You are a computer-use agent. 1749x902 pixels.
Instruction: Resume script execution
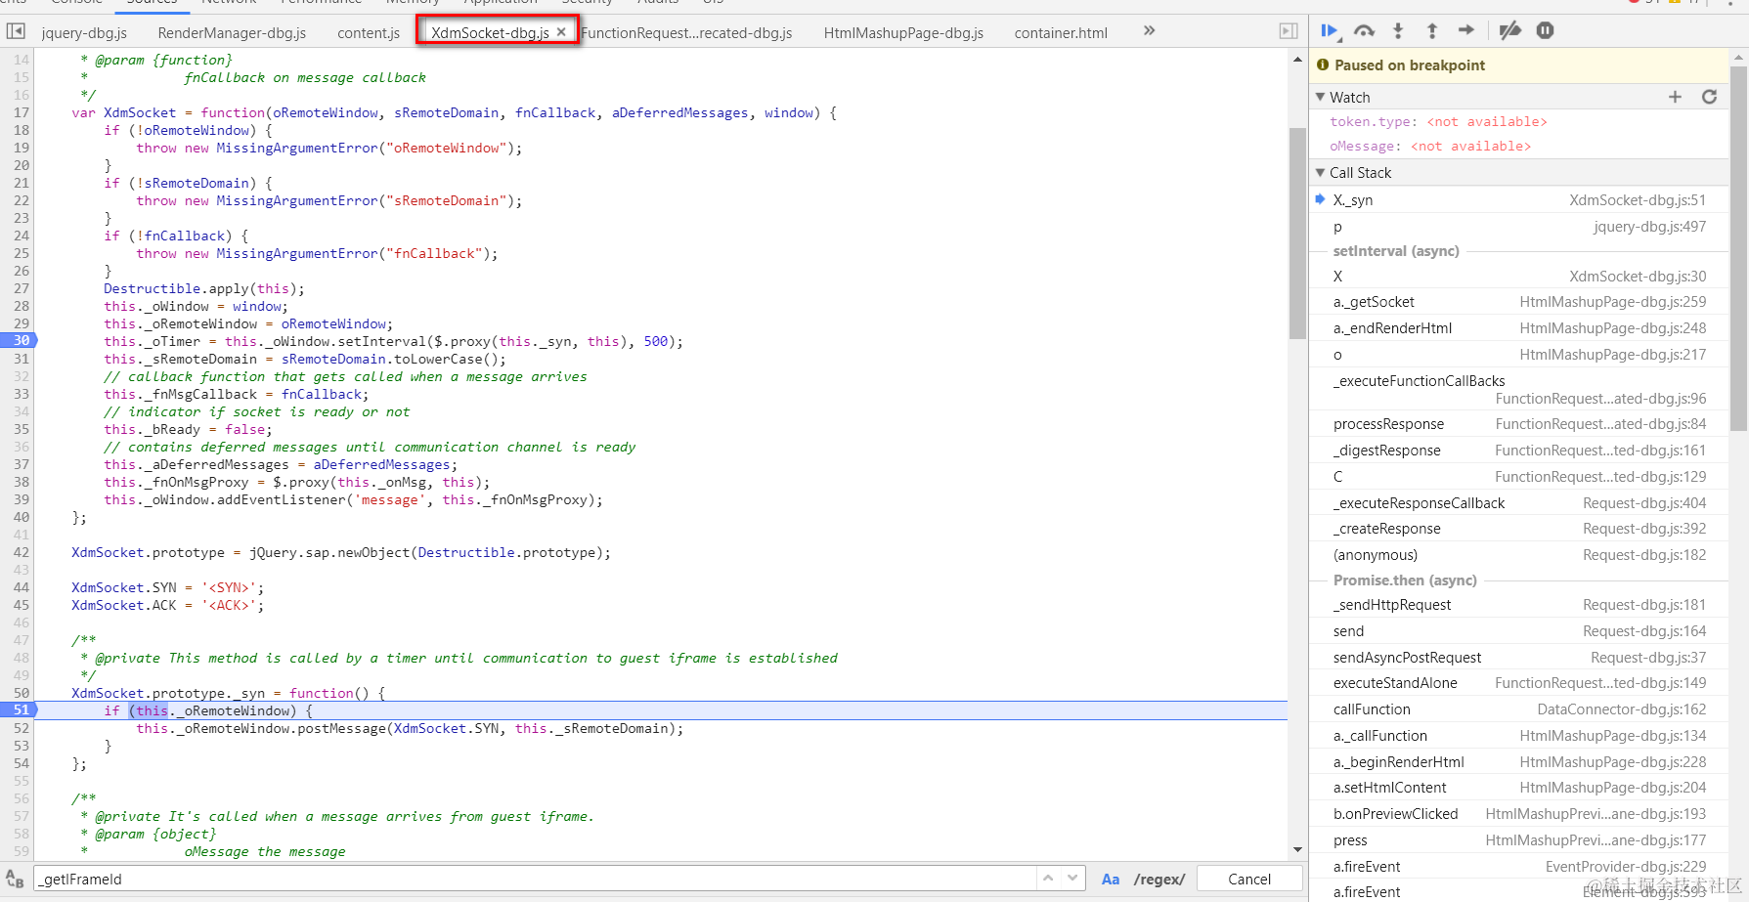(x=1330, y=31)
